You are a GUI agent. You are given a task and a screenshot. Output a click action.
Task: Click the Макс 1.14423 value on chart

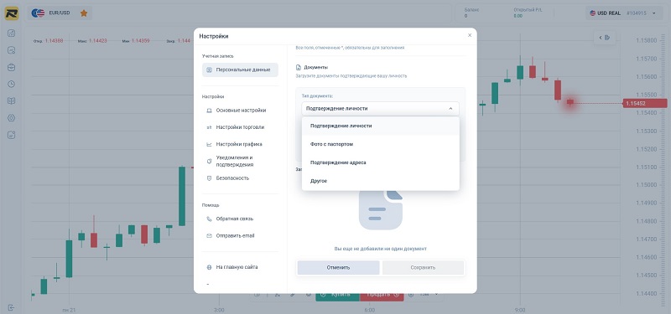click(98, 41)
